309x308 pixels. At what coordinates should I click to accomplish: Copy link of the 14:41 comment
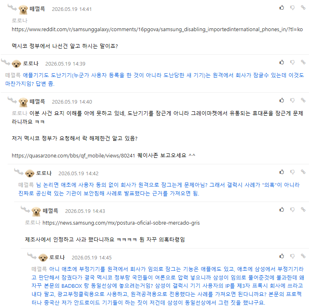pyautogui.click(x=303, y=8)
